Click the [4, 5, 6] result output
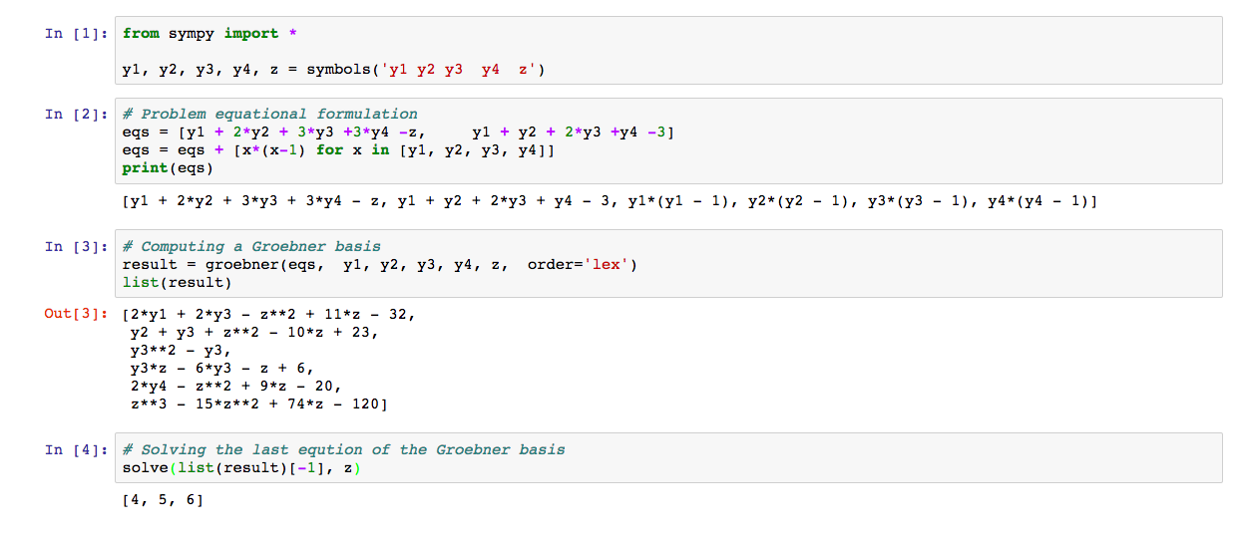The image size is (1239, 537). pyautogui.click(x=163, y=500)
